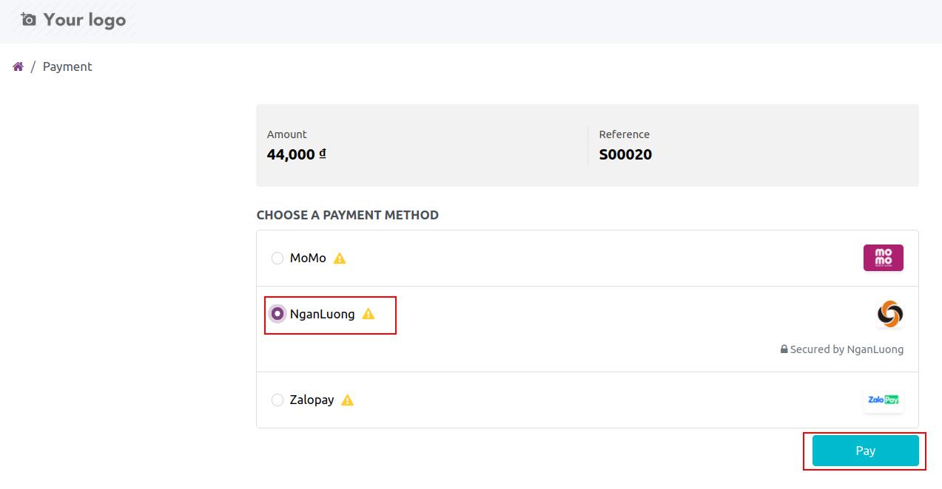Click the Payment breadcrumb text
This screenshot has width=942, height=489.
pyautogui.click(x=67, y=66)
